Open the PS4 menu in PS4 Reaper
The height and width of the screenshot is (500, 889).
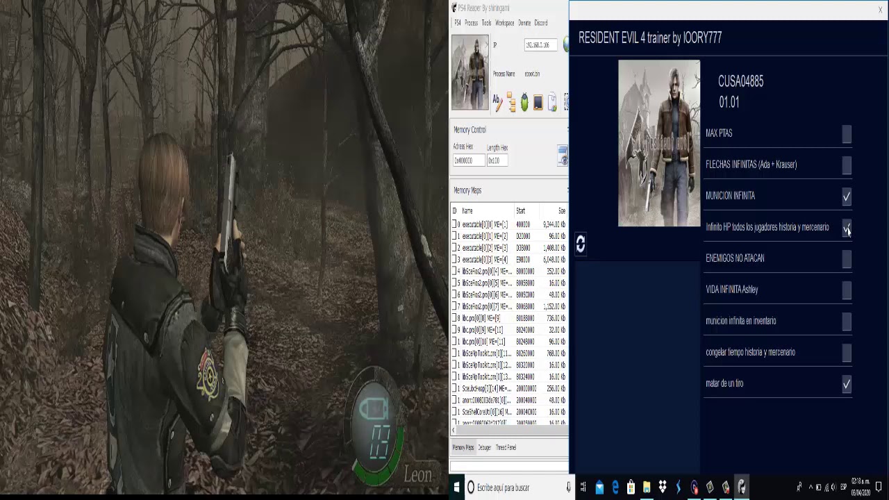tap(457, 23)
